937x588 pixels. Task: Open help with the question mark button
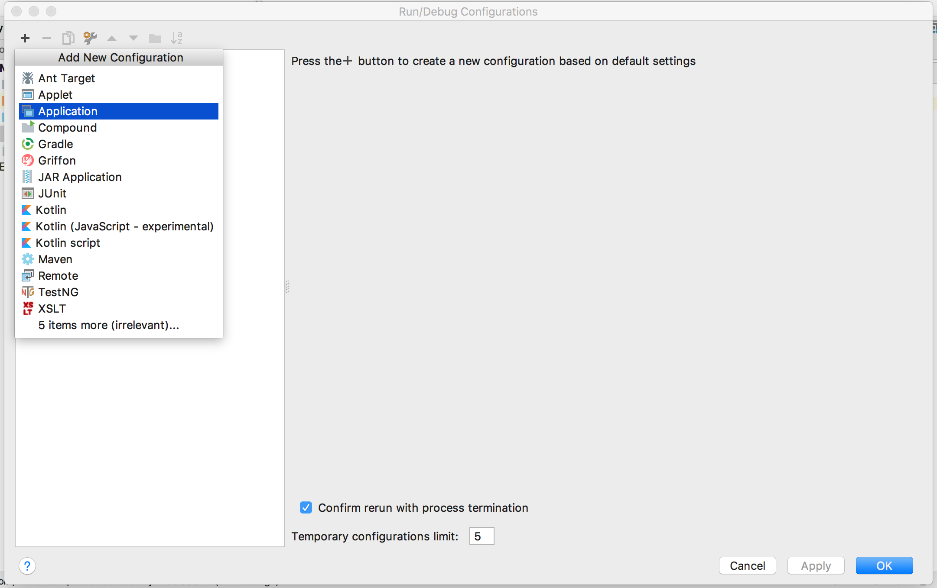(27, 566)
